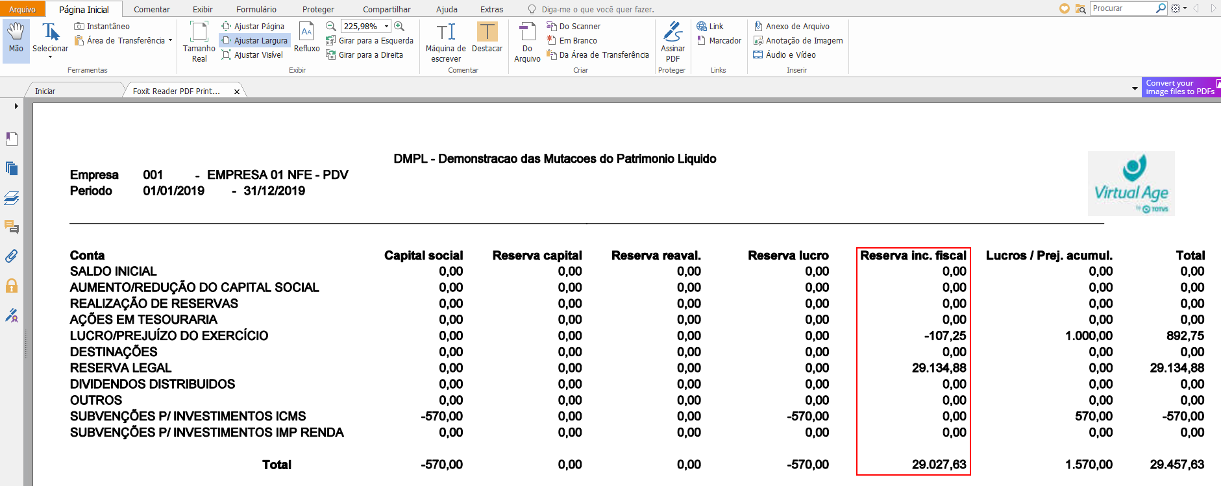Insert an Anexo de Arquivo attachment
Image resolution: width=1221 pixels, height=486 pixels.
pos(791,27)
